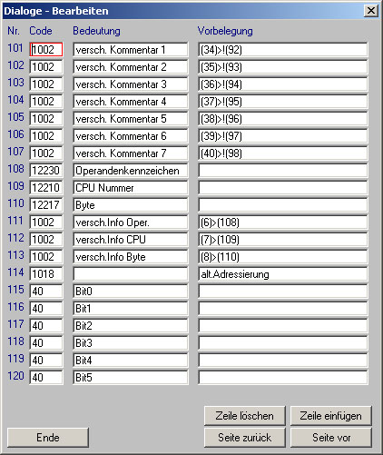Click the Bit0 Bedeutung field

coord(131,291)
